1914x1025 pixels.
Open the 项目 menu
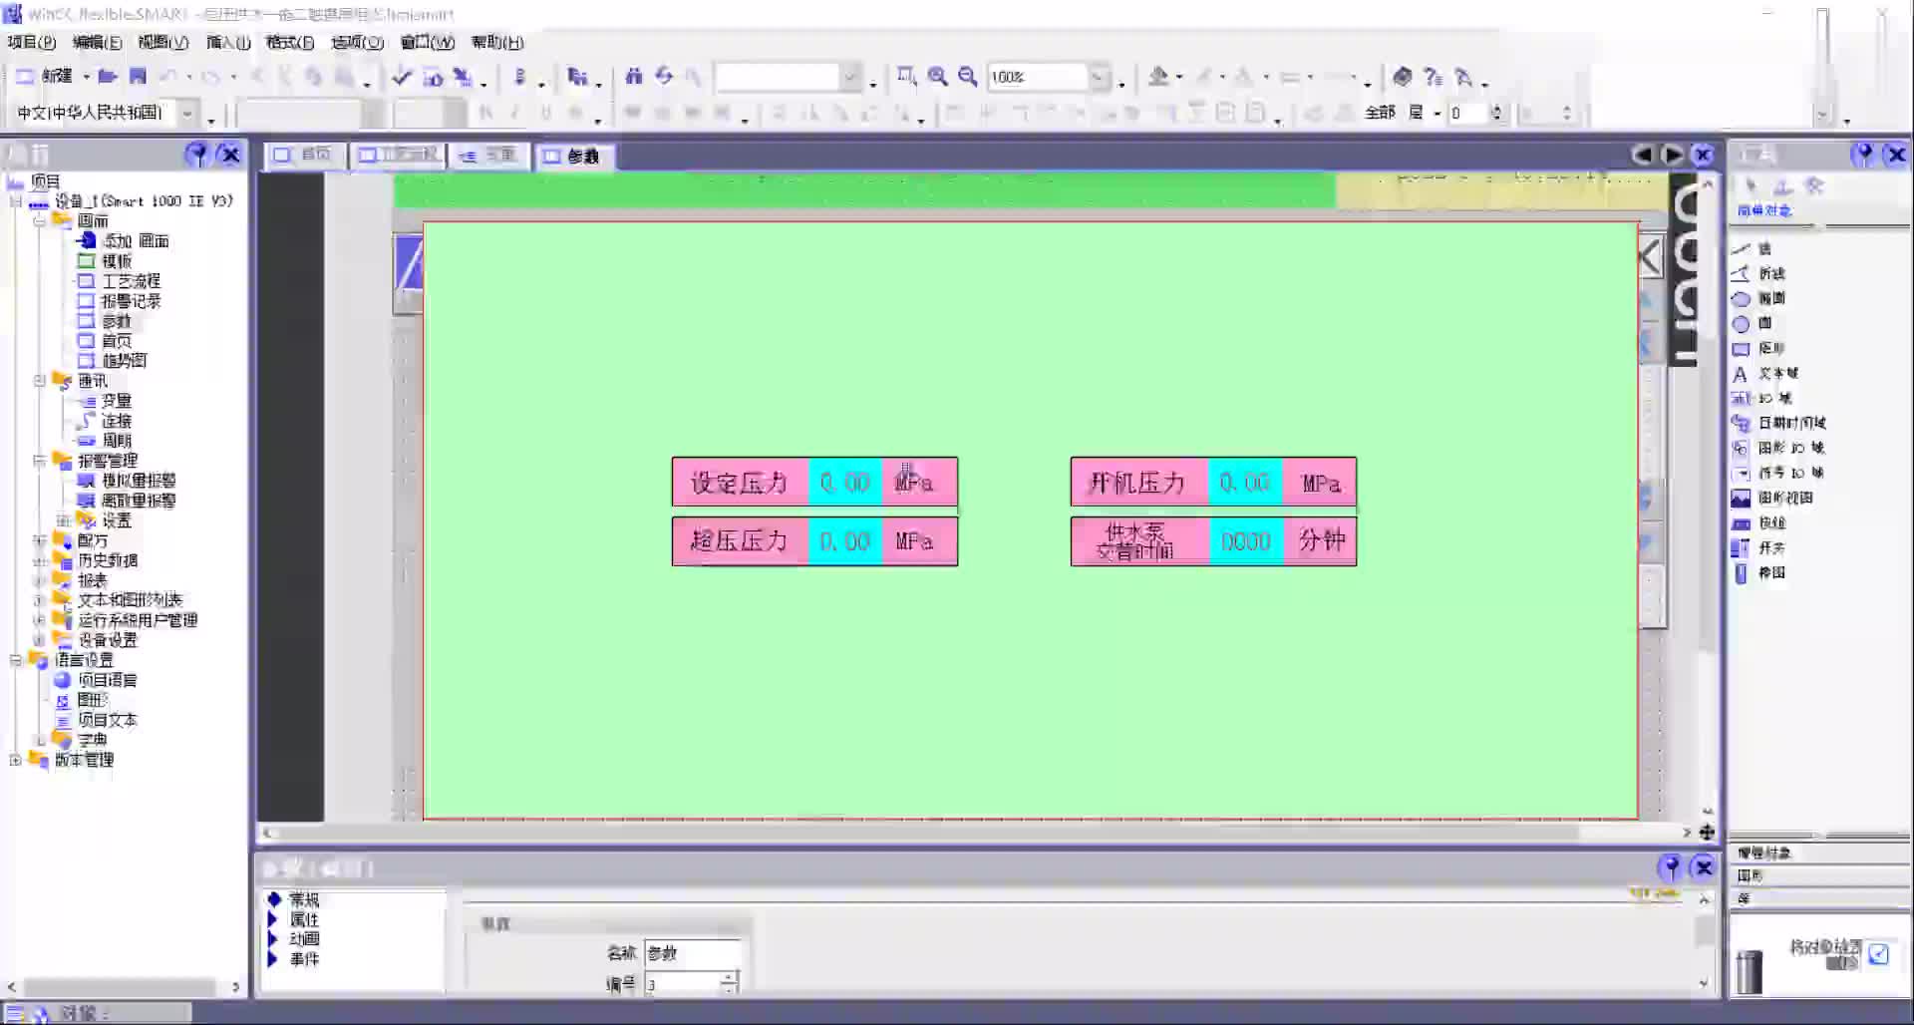pos(31,42)
